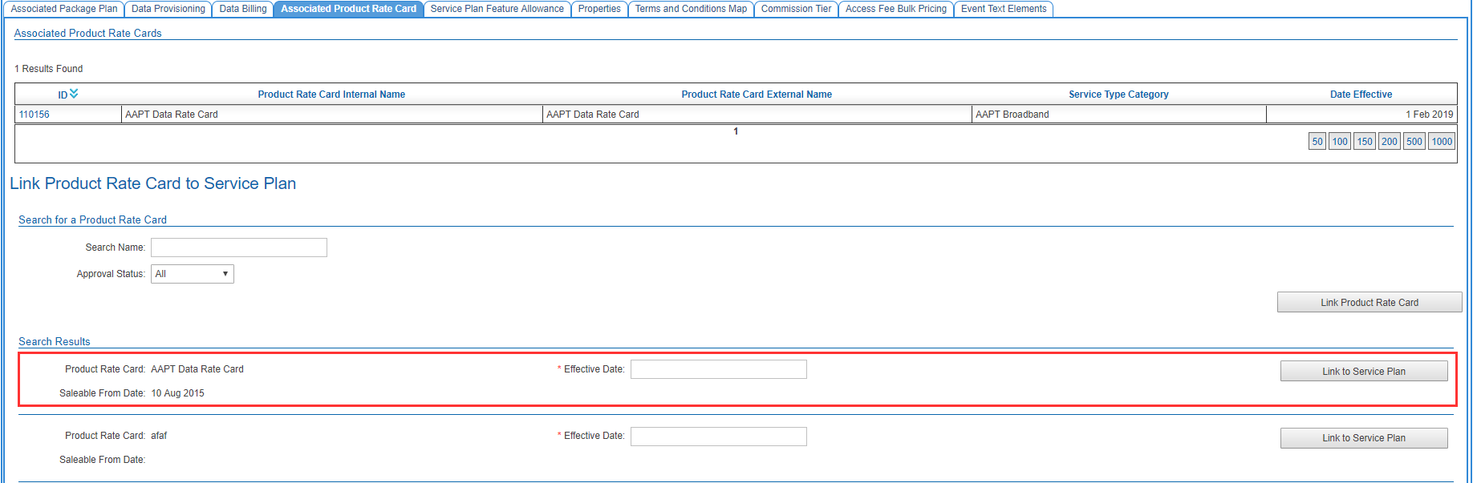Focus Effective Date field for AAPT Data Rate Card
Image resolution: width=1473 pixels, height=483 pixels.
point(718,369)
